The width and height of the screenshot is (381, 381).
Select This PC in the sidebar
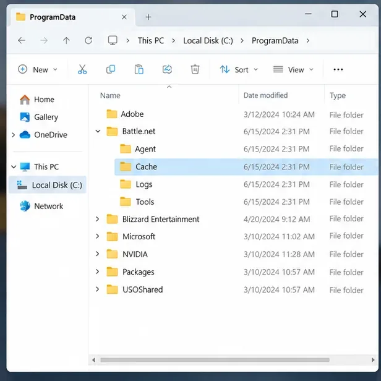(39, 167)
